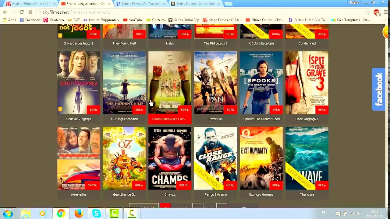Open File Explorer from the taskbar
The image size is (390, 219).
point(26,214)
